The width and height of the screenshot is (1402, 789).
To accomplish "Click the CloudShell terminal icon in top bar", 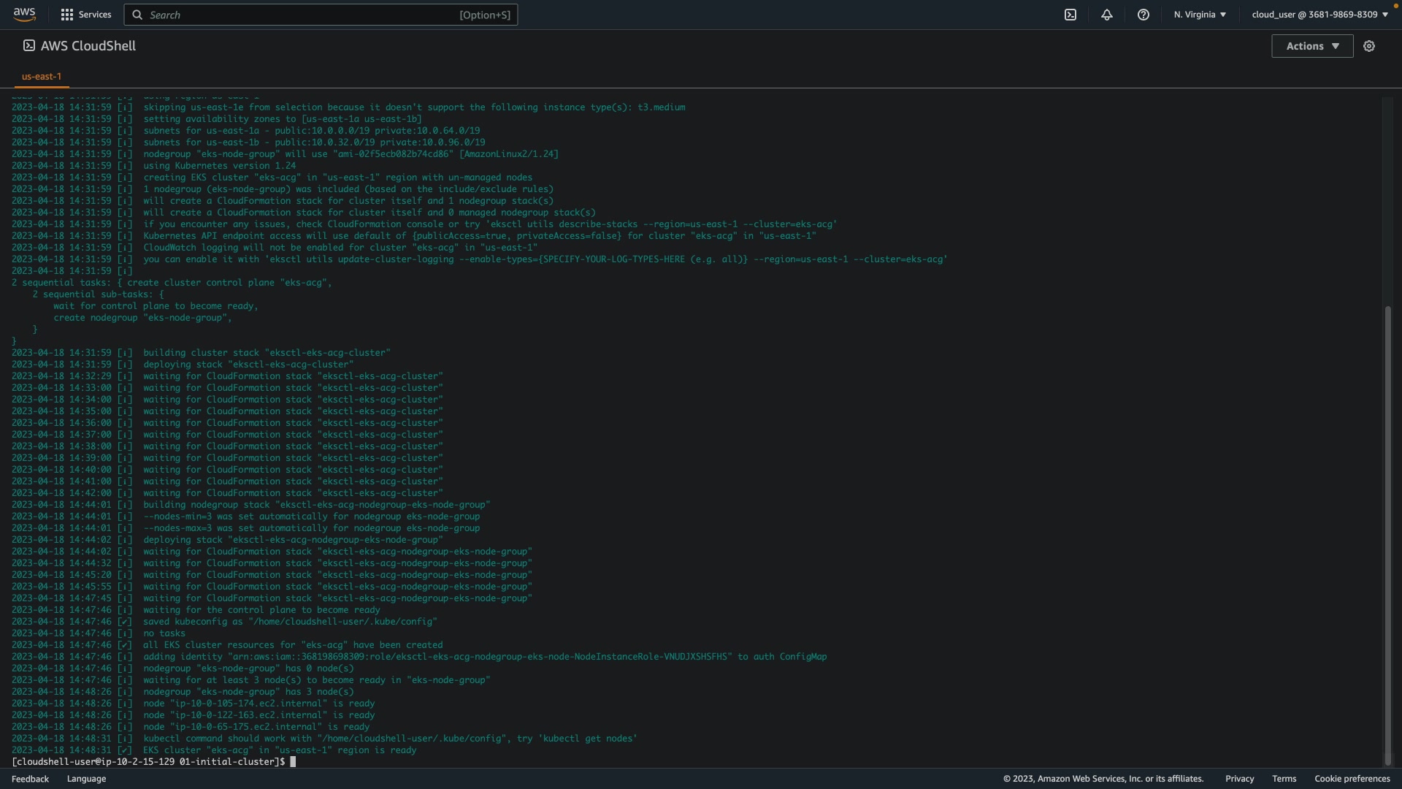I will coord(1070,15).
